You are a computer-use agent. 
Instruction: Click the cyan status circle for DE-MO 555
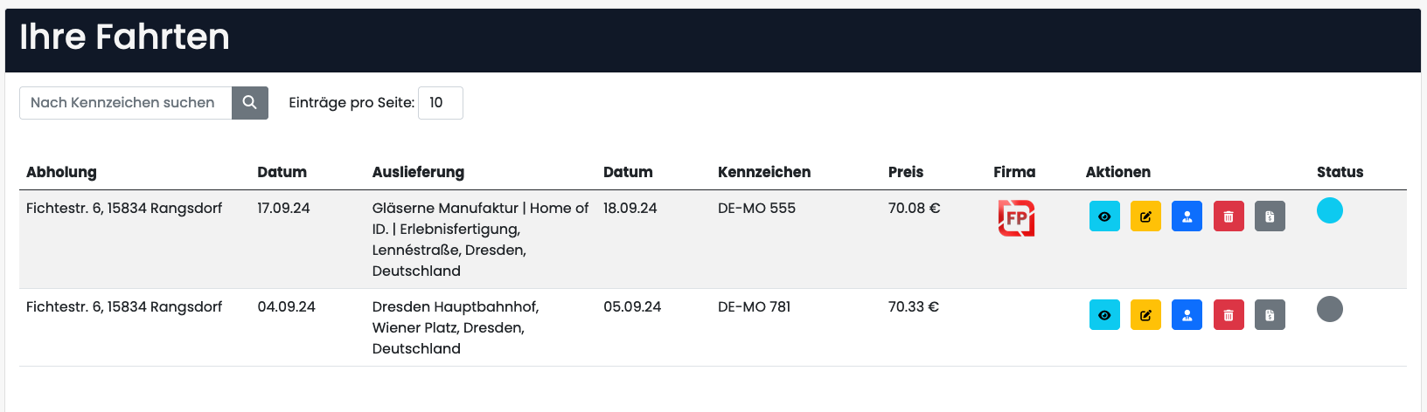coord(1329,210)
